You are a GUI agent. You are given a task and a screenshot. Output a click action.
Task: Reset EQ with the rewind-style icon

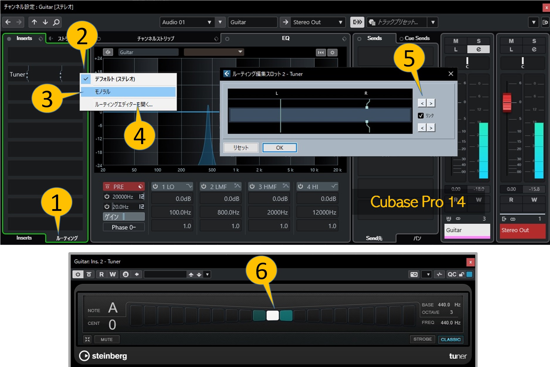click(x=321, y=52)
